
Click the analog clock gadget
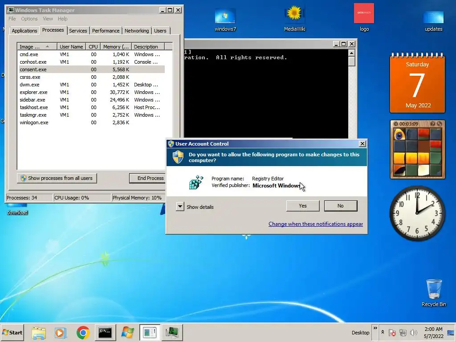(417, 213)
